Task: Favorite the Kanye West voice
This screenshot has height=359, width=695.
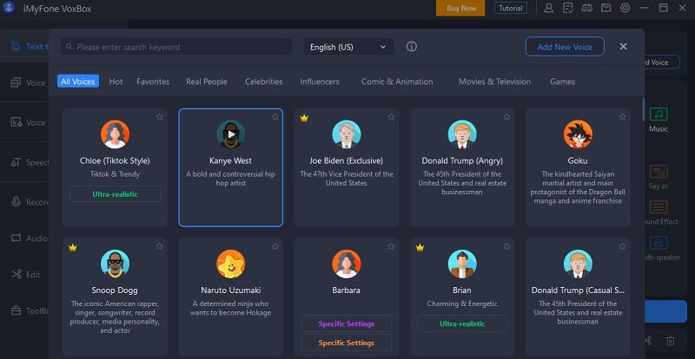Action: click(x=275, y=117)
